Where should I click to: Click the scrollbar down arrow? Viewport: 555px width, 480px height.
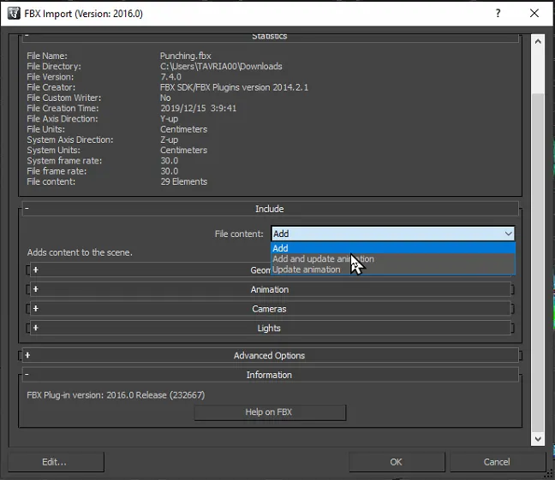[538, 438]
